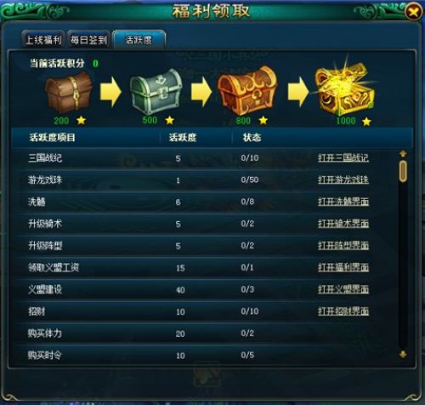Click the star next to 1000
Screen dimensions: 425x405
[x=366, y=122]
